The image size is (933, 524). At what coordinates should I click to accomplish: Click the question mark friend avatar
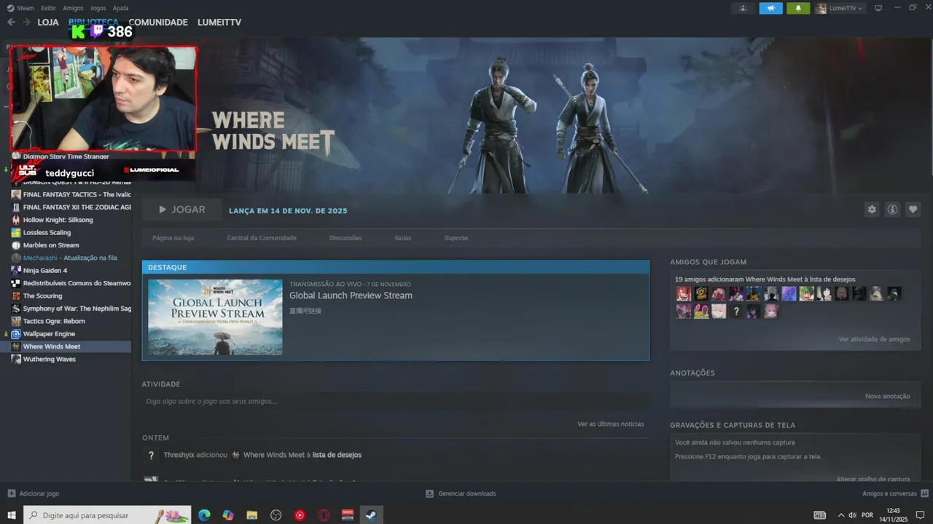tap(736, 311)
